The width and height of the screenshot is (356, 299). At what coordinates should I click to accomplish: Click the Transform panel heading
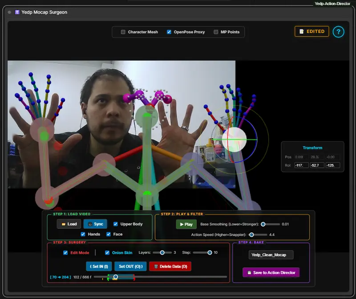coord(312,148)
